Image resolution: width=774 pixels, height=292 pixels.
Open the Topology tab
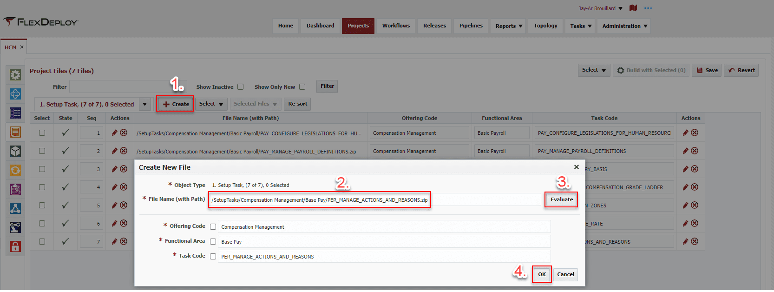click(546, 26)
